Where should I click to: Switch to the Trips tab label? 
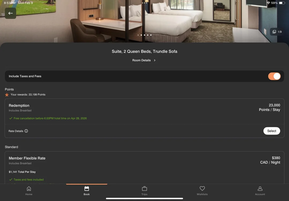tap(144, 194)
